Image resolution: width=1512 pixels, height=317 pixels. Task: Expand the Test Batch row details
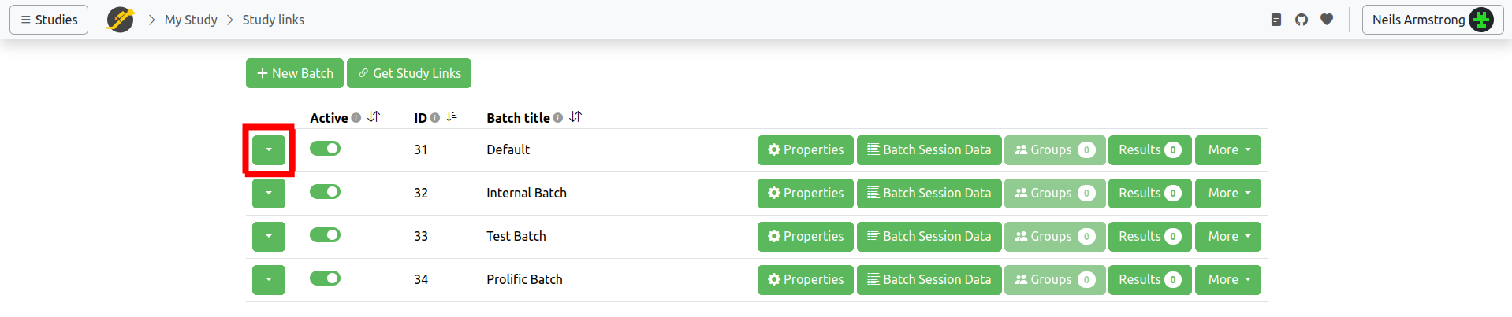click(x=269, y=237)
